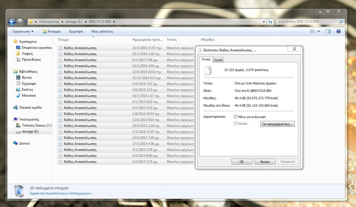Click the search box magnifier icon
The width and height of the screenshot is (356, 207).
(x=341, y=22)
